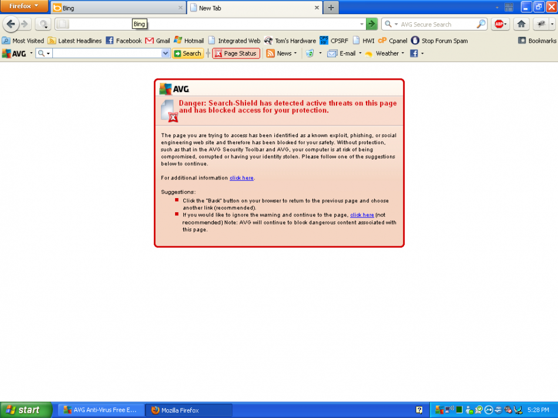Open AVG toolbar search box suggestions dropdown
Image resolution: width=558 pixels, height=418 pixels.
165,53
